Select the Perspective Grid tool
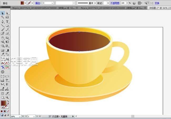171x119 pixels. 7,46
